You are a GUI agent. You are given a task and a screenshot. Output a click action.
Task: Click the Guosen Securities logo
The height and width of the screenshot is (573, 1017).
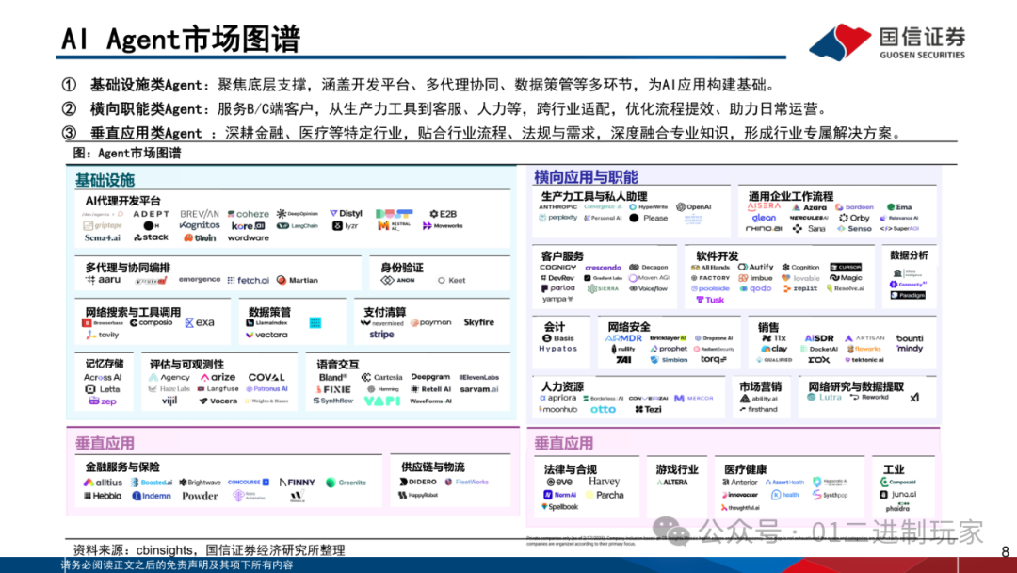[x=887, y=42]
